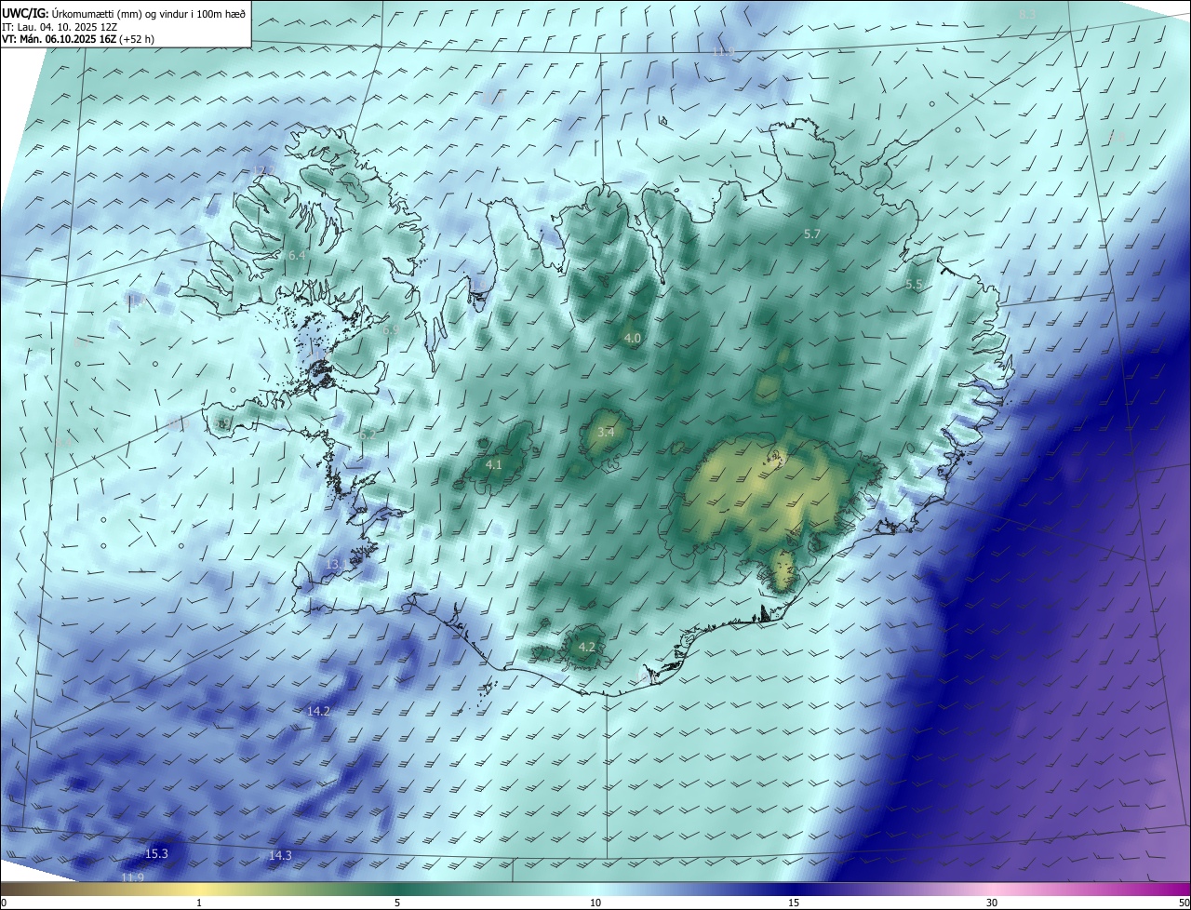This screenshot has width=1191, height=910.
Task: Click the map value label '4.0'
Action: coord(633,339)
